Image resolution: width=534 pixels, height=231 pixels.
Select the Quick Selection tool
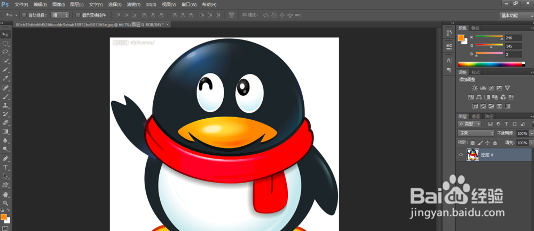[x=5, y=61]
